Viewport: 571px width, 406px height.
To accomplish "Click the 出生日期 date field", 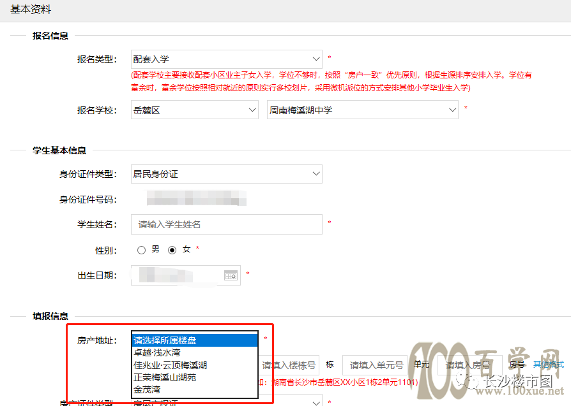I will click(186, 275).
